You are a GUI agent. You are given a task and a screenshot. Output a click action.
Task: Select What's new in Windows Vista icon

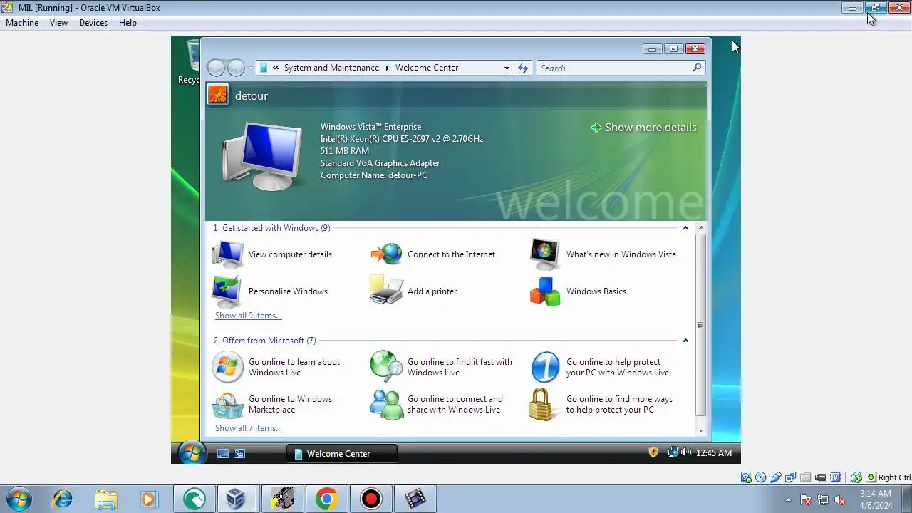(x=545, y=254)
